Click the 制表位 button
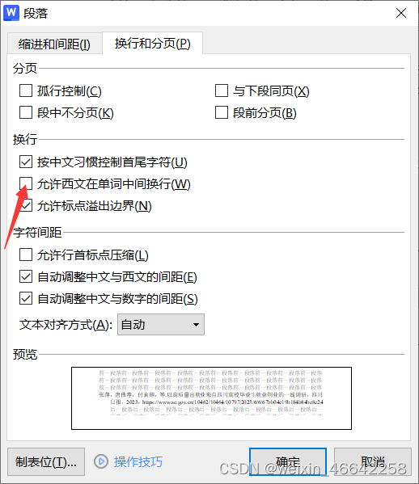 (46, 461)
